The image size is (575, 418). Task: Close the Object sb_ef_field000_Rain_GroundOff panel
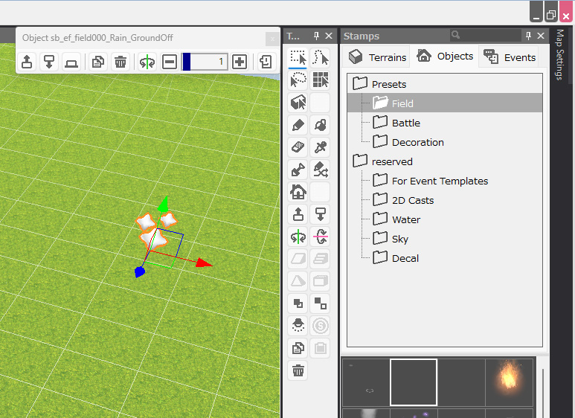[x=272, y=39]
